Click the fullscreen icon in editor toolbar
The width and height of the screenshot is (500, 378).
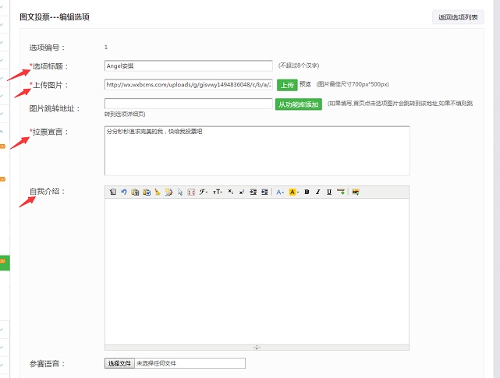(191, 192)
